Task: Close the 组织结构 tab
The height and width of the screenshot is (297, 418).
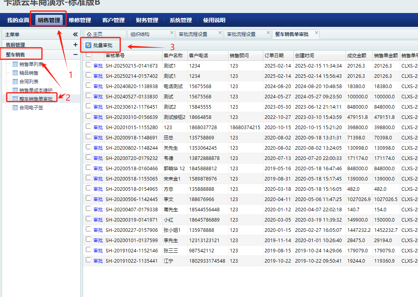Action: 172,33
